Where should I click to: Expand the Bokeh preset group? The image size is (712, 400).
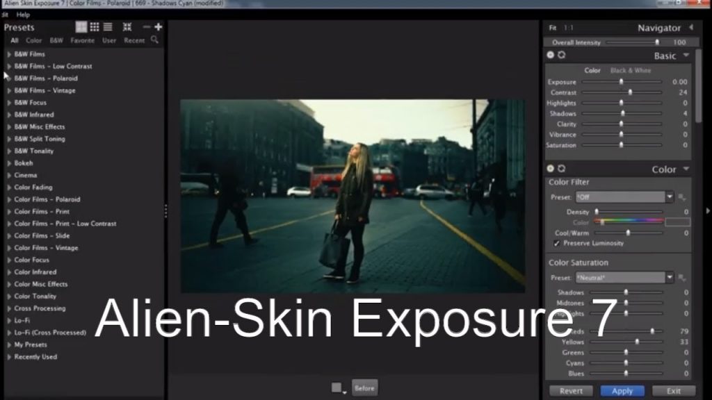[9, 163]
